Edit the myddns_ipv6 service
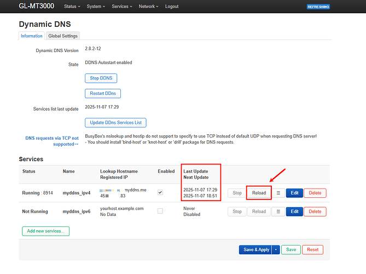 click(294, 212)
